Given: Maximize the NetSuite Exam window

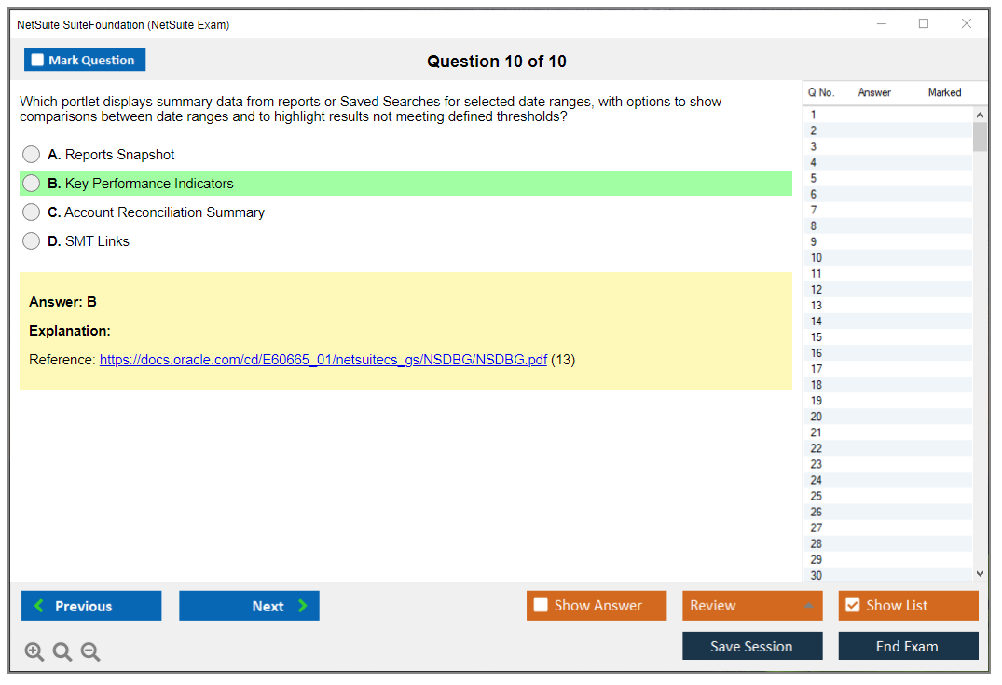Looking at the screenshot, I should (924, 23).
